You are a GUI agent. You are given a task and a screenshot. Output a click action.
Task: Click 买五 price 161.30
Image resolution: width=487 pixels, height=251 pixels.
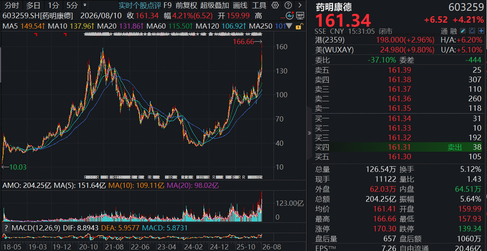point(400,157)
